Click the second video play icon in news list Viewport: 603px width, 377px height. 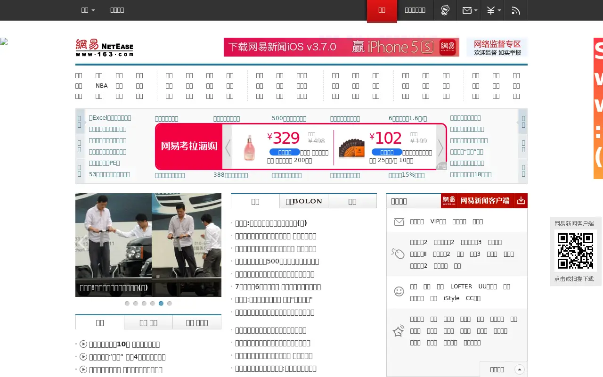click(83, 357)
